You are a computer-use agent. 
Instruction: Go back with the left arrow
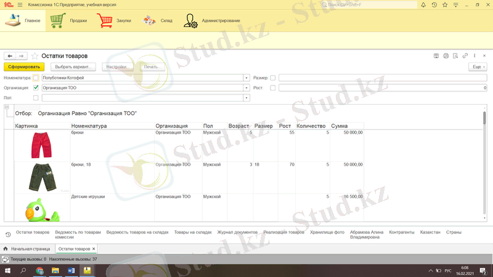point(10,56)
